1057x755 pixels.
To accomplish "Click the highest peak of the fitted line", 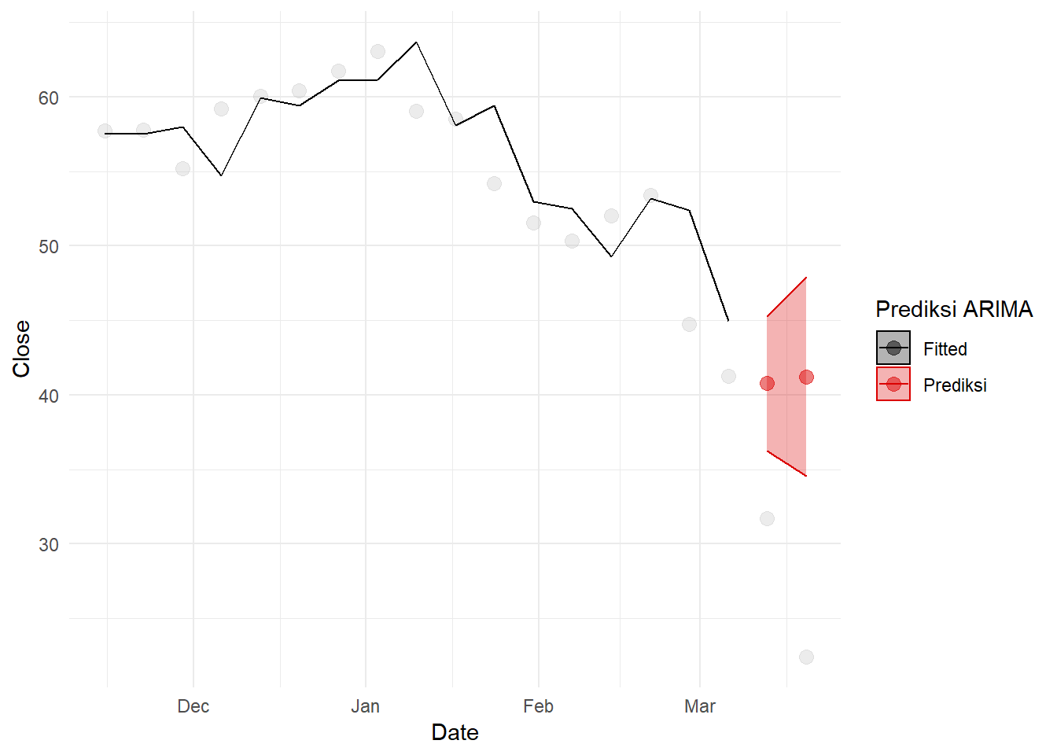I will coord(416,42).
